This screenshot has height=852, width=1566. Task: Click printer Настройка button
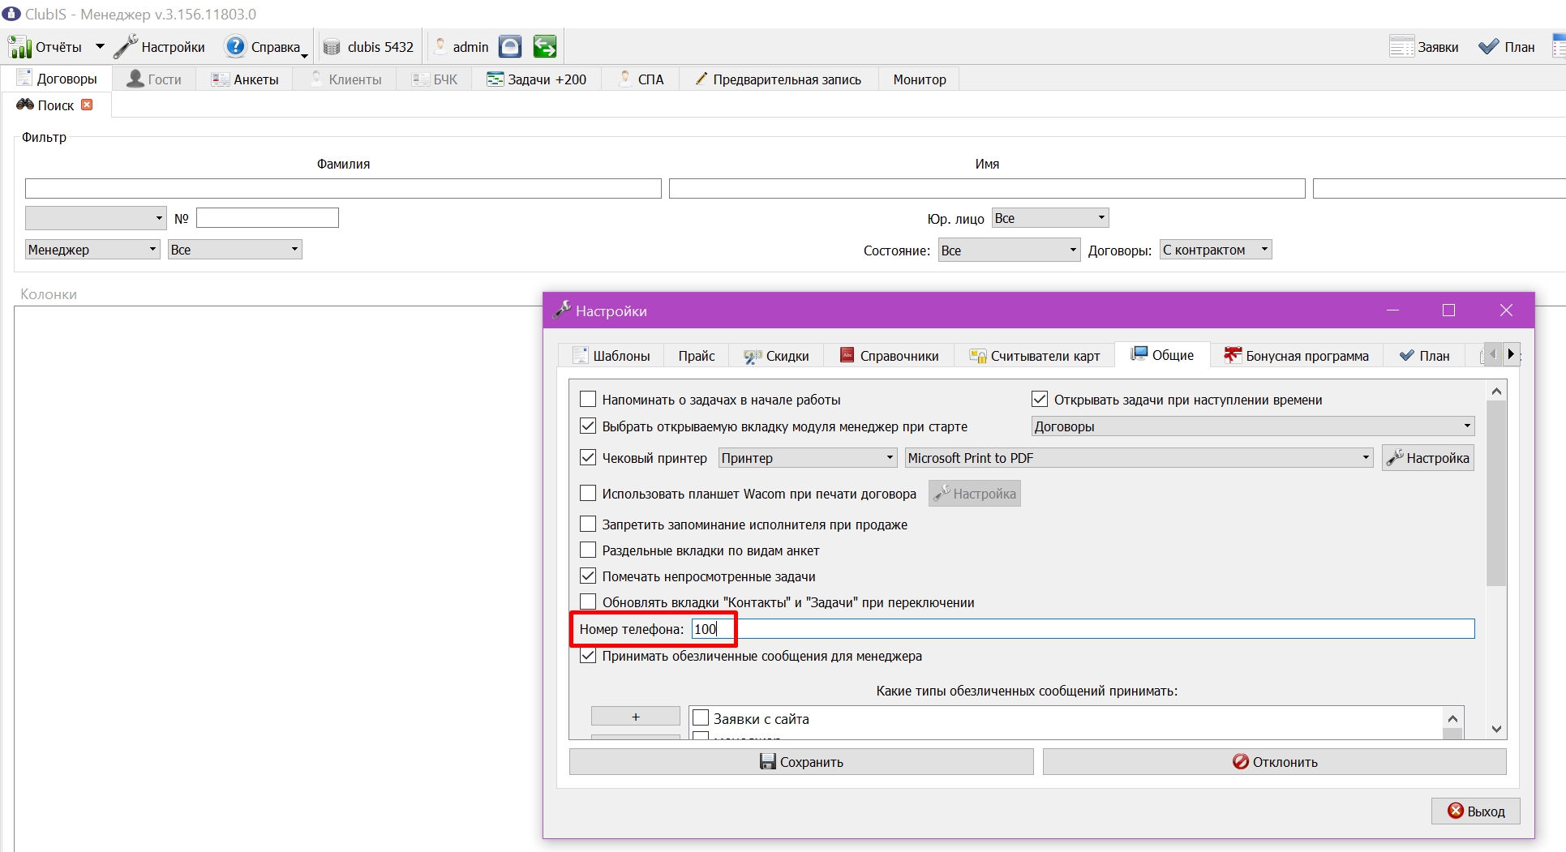click(x=1428, y=458)
